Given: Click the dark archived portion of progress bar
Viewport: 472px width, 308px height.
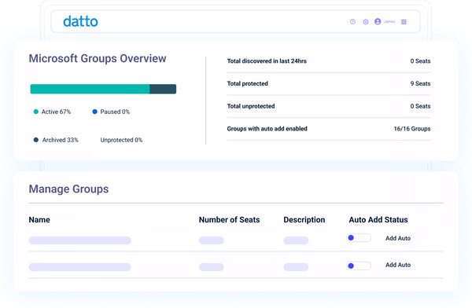Looking at the screenshot, I should click(x=163, y=89).
